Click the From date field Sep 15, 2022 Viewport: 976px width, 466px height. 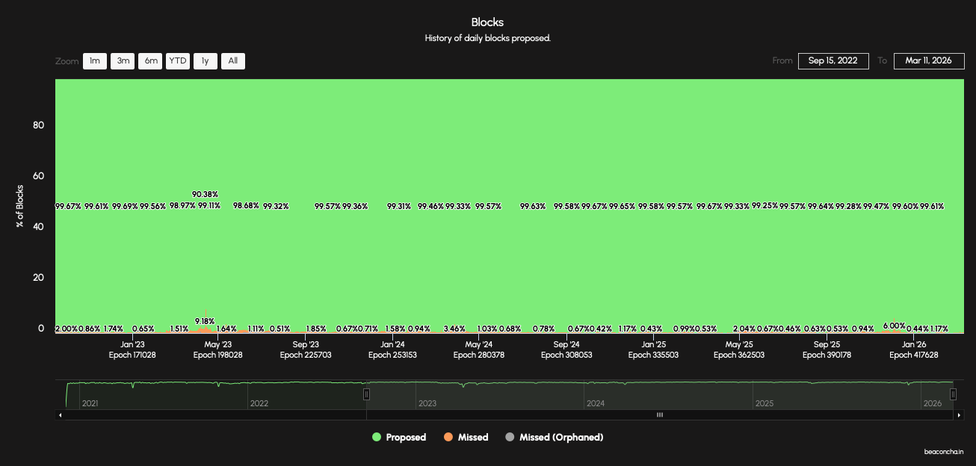(x=833, y=61)
